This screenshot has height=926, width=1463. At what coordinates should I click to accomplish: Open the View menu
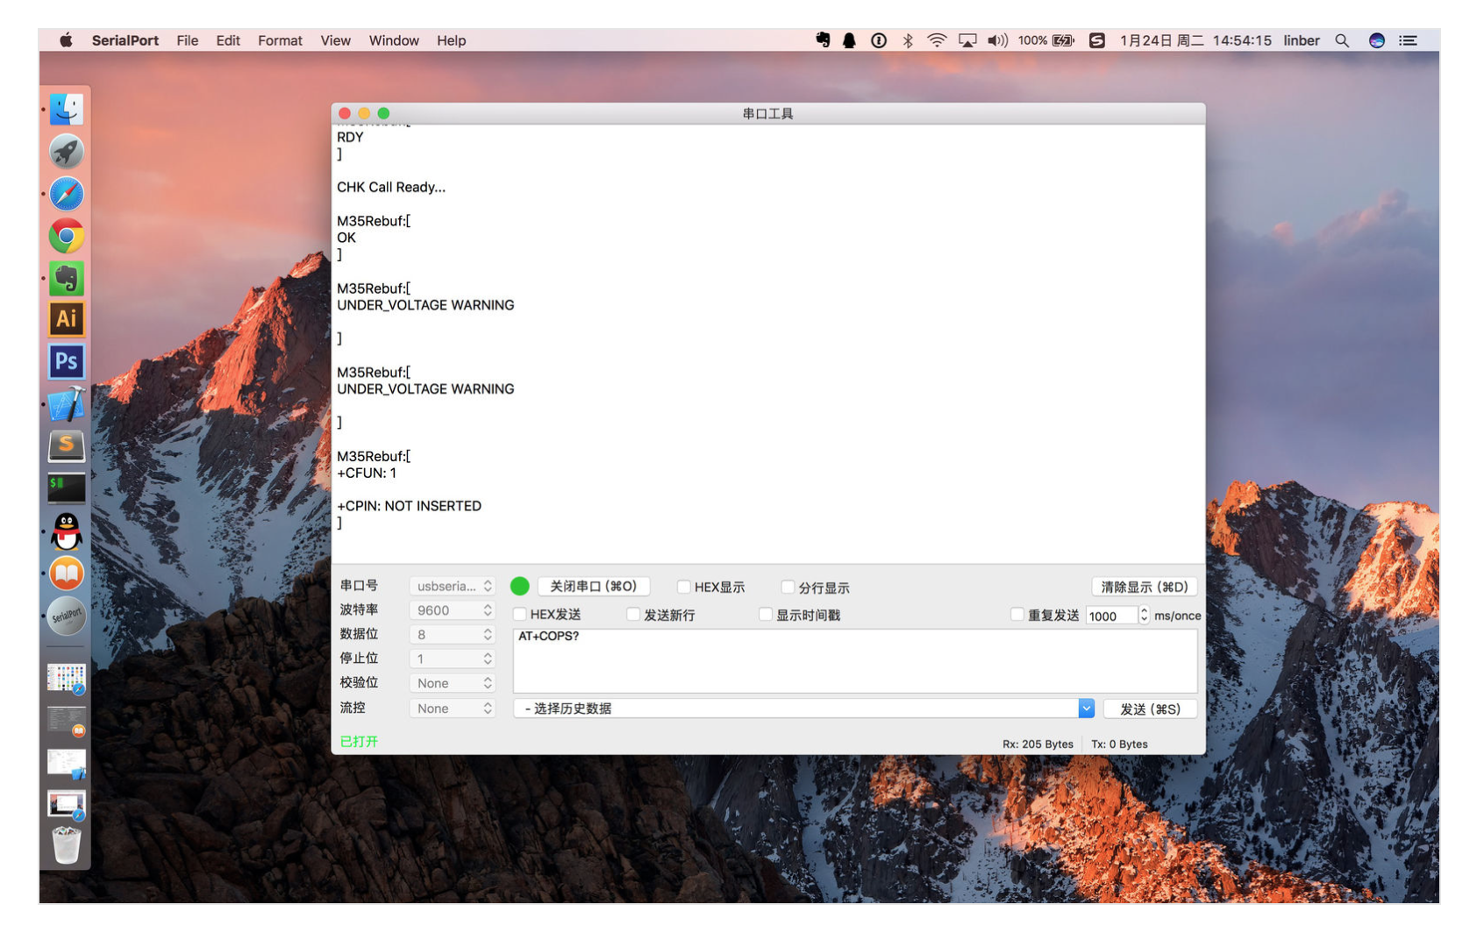click(336, 40)
